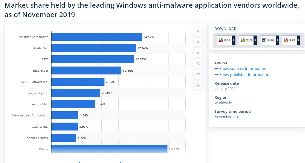Click the 3.97% value label
This screenshot has height=163, width=305.
point(83,127)
